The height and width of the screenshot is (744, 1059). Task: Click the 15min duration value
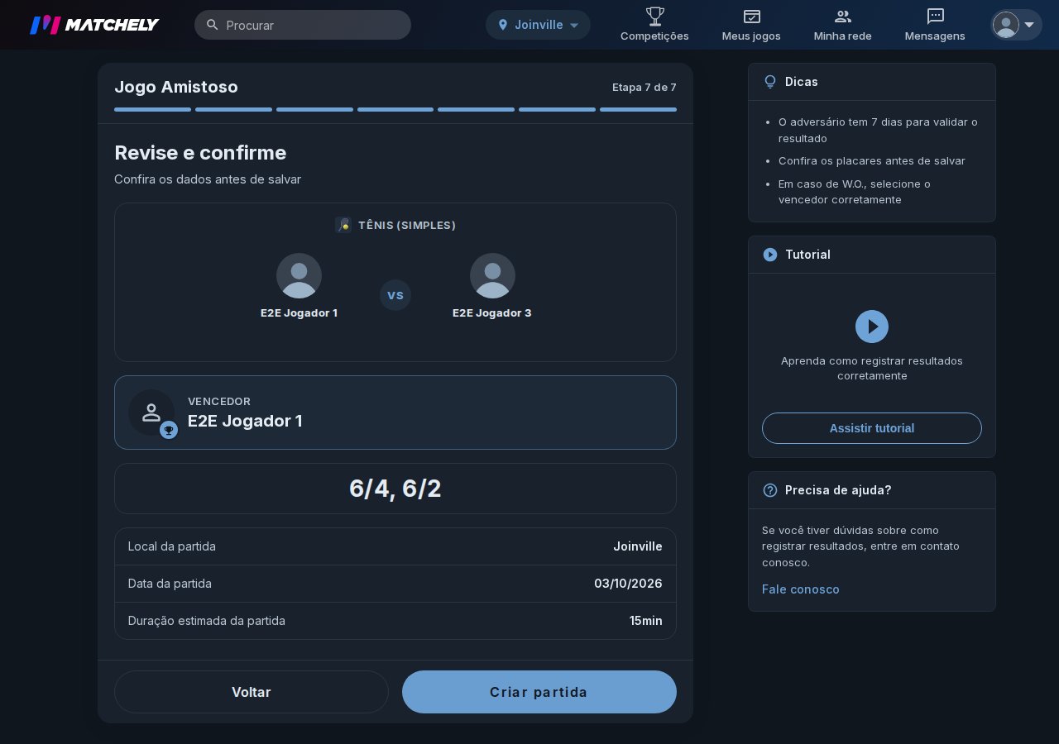point(646,621)
